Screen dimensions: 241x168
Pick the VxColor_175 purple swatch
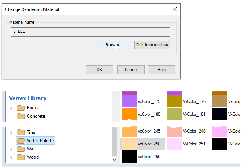click(129, 101)
